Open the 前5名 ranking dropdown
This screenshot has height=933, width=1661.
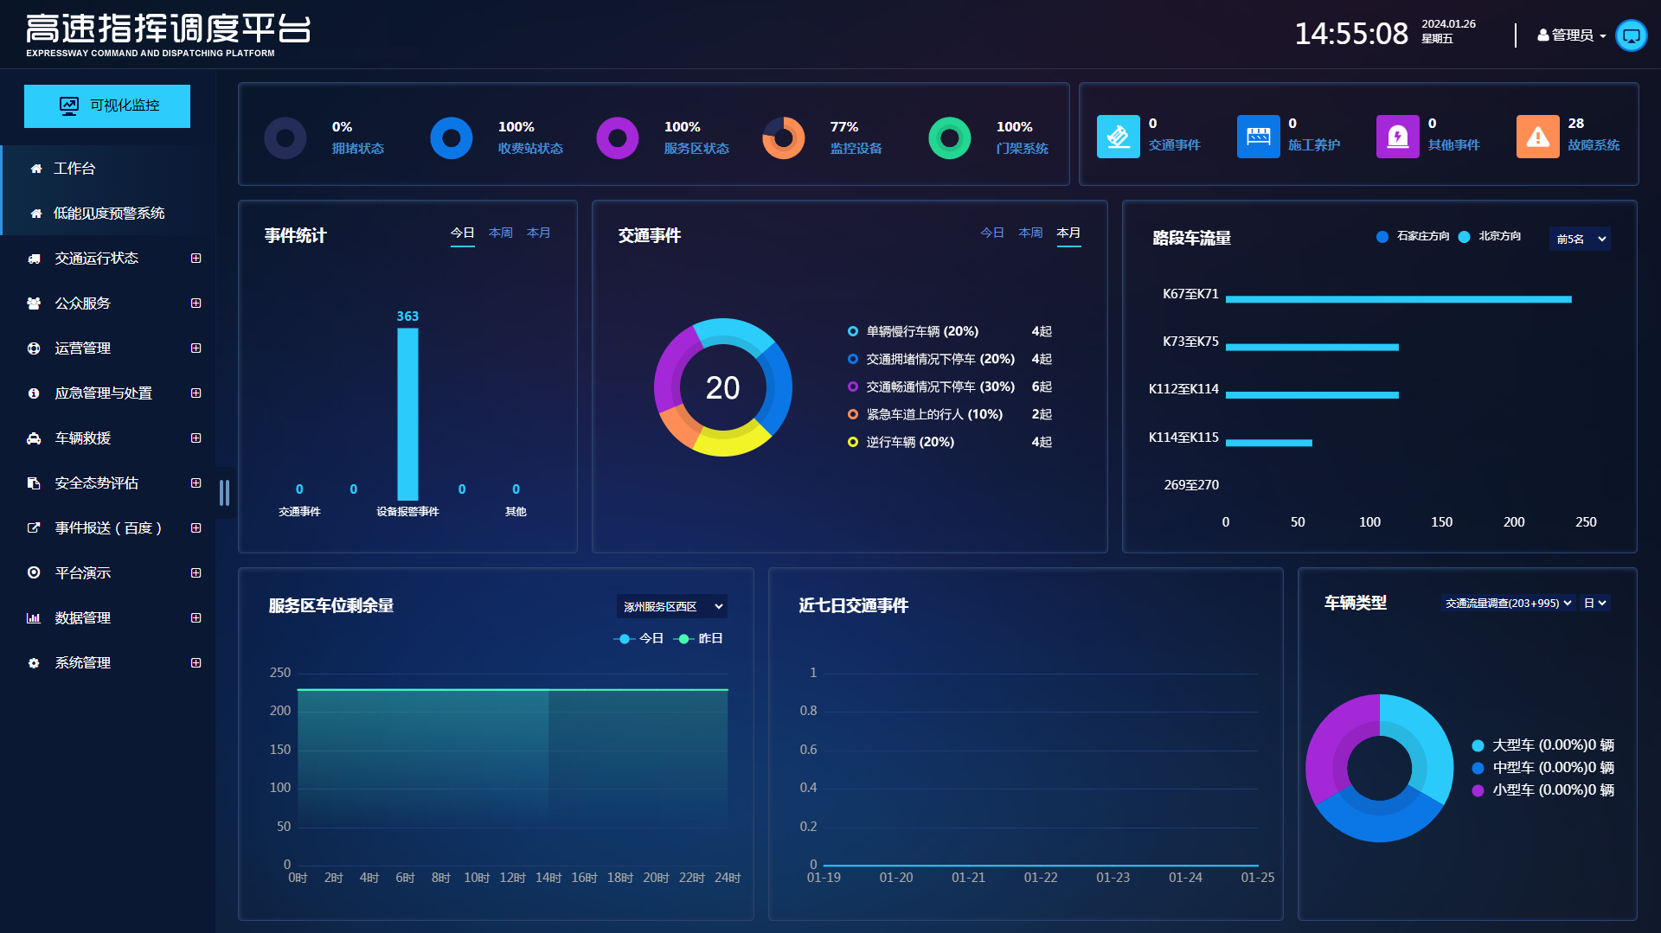pos(1580,240)
